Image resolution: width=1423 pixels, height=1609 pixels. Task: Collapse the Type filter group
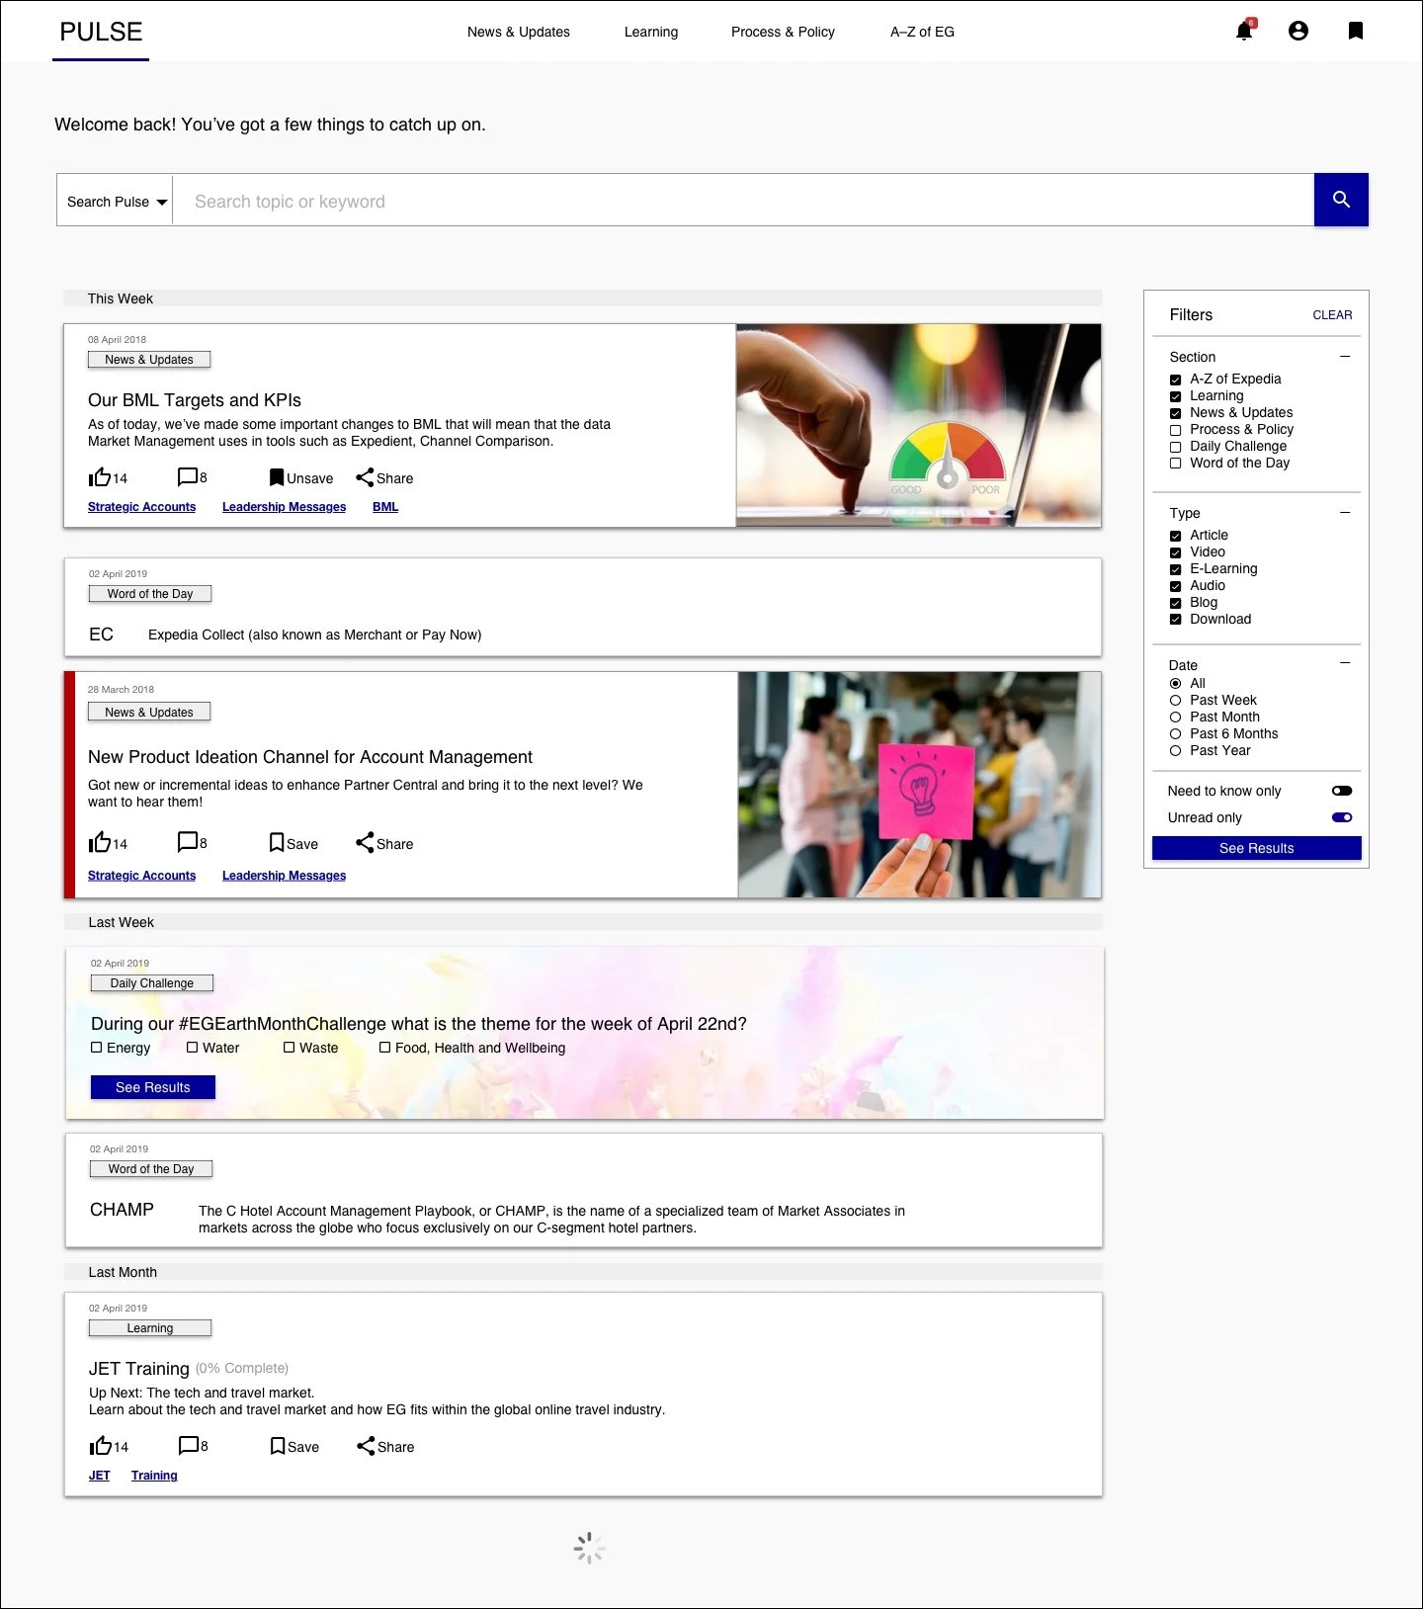coord(1345,512)
